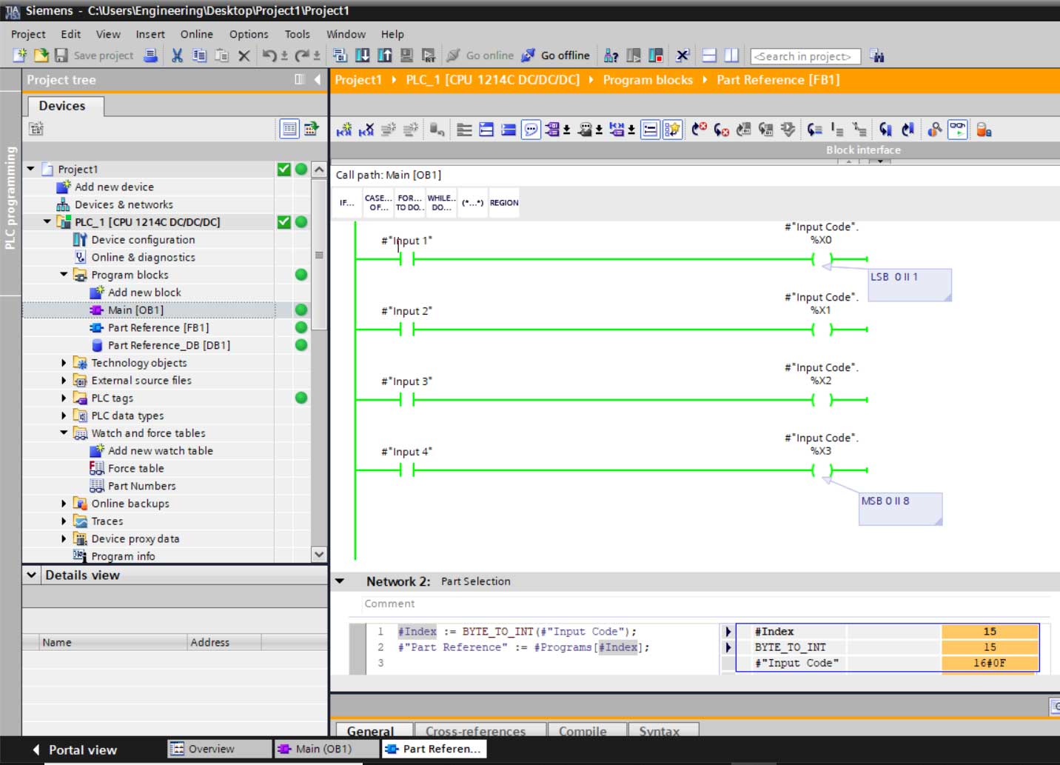Open the Project menu
The height and width of the screenshot is (765, 1060).
click(x=28, y=34)
